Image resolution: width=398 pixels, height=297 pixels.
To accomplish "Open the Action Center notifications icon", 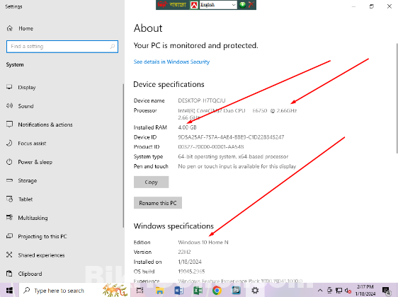I will point(386,291).
